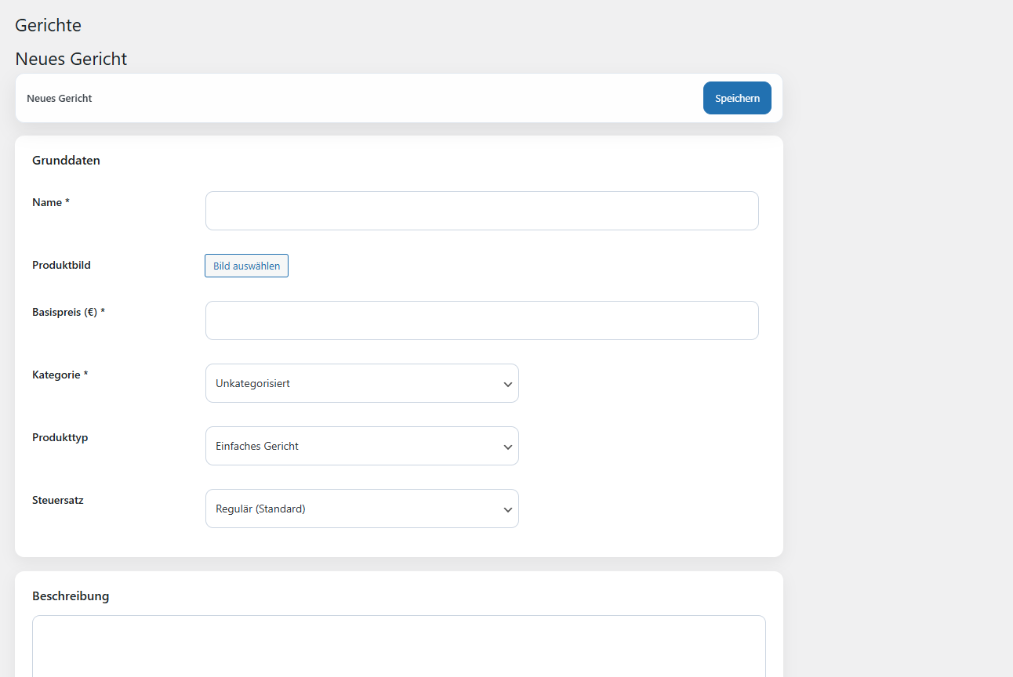
Task: Click the Grunddaten section heading
Action: tap(66, 161)
